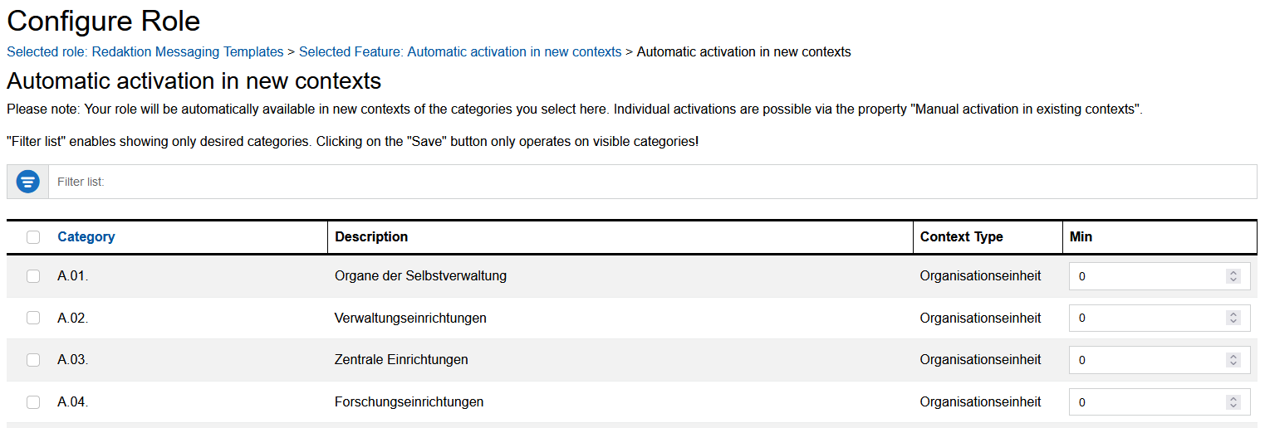1265x428 pixels.
Task: Click the Context Type column header
Action: [x=961, y=237]
